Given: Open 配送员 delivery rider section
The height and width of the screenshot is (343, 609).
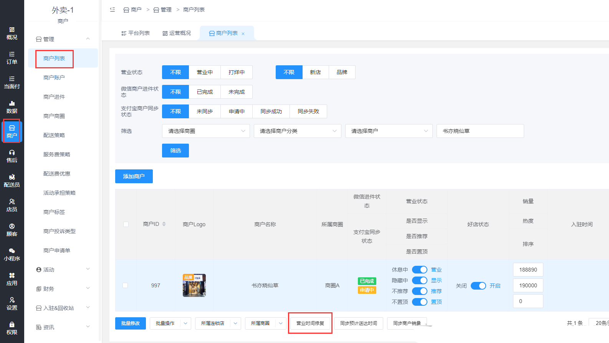Looking at the screenshot, I should tap(12, 181).
